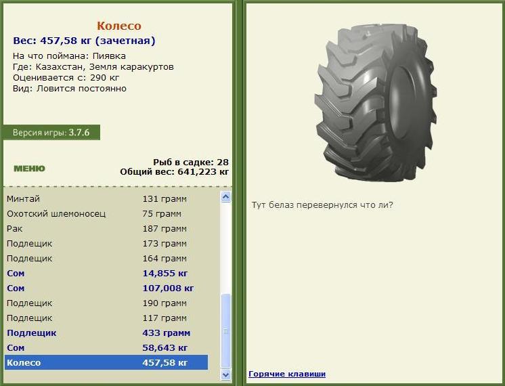
Task: Click the Колесо title heading
Action: (x=119, y=26)
